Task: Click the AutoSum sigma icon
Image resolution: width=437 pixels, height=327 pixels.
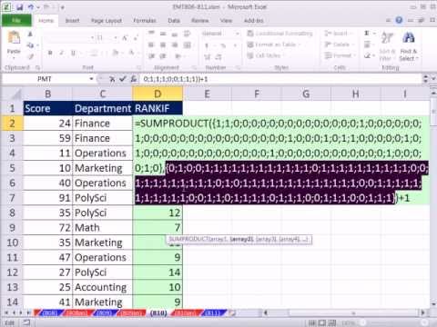Action: point(367,34)
